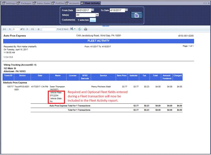
Task: Click the Auto Pros Express company name
Action: (x=15, y=36)
